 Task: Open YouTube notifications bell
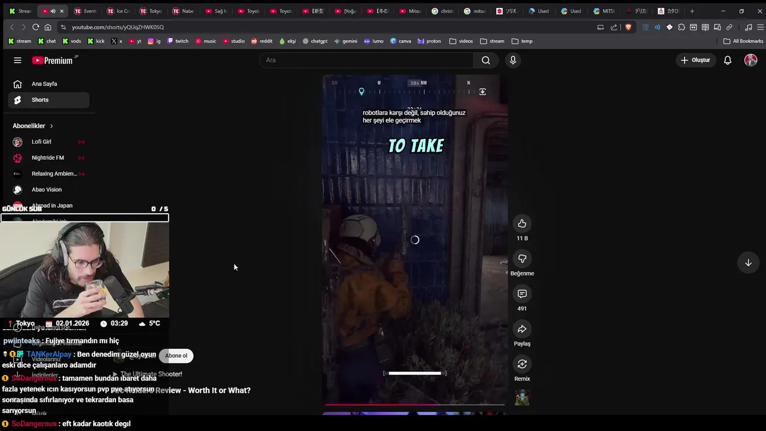tap(728, 60)
